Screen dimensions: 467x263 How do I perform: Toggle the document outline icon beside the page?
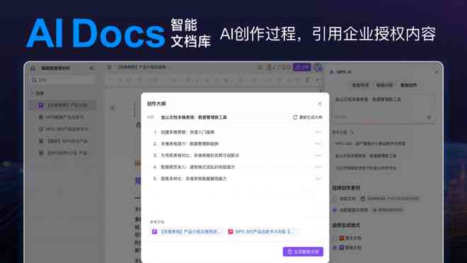click(x=112, y=108)
